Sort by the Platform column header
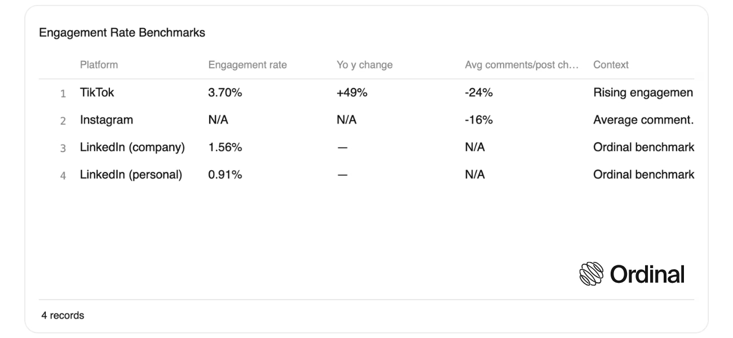733x338 pixels. pyautogui.click(x=99, y=65)
